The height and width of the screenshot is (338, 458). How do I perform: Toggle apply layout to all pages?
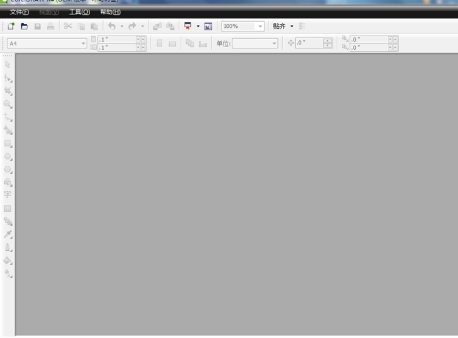point(190,43)
